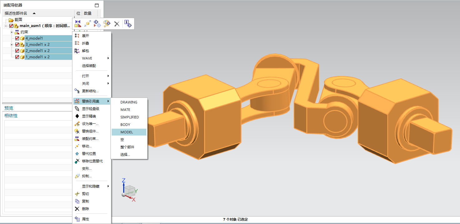Select DRAWING reference set
Viewport: 460px width, 224px height.
tap(129, 102)
